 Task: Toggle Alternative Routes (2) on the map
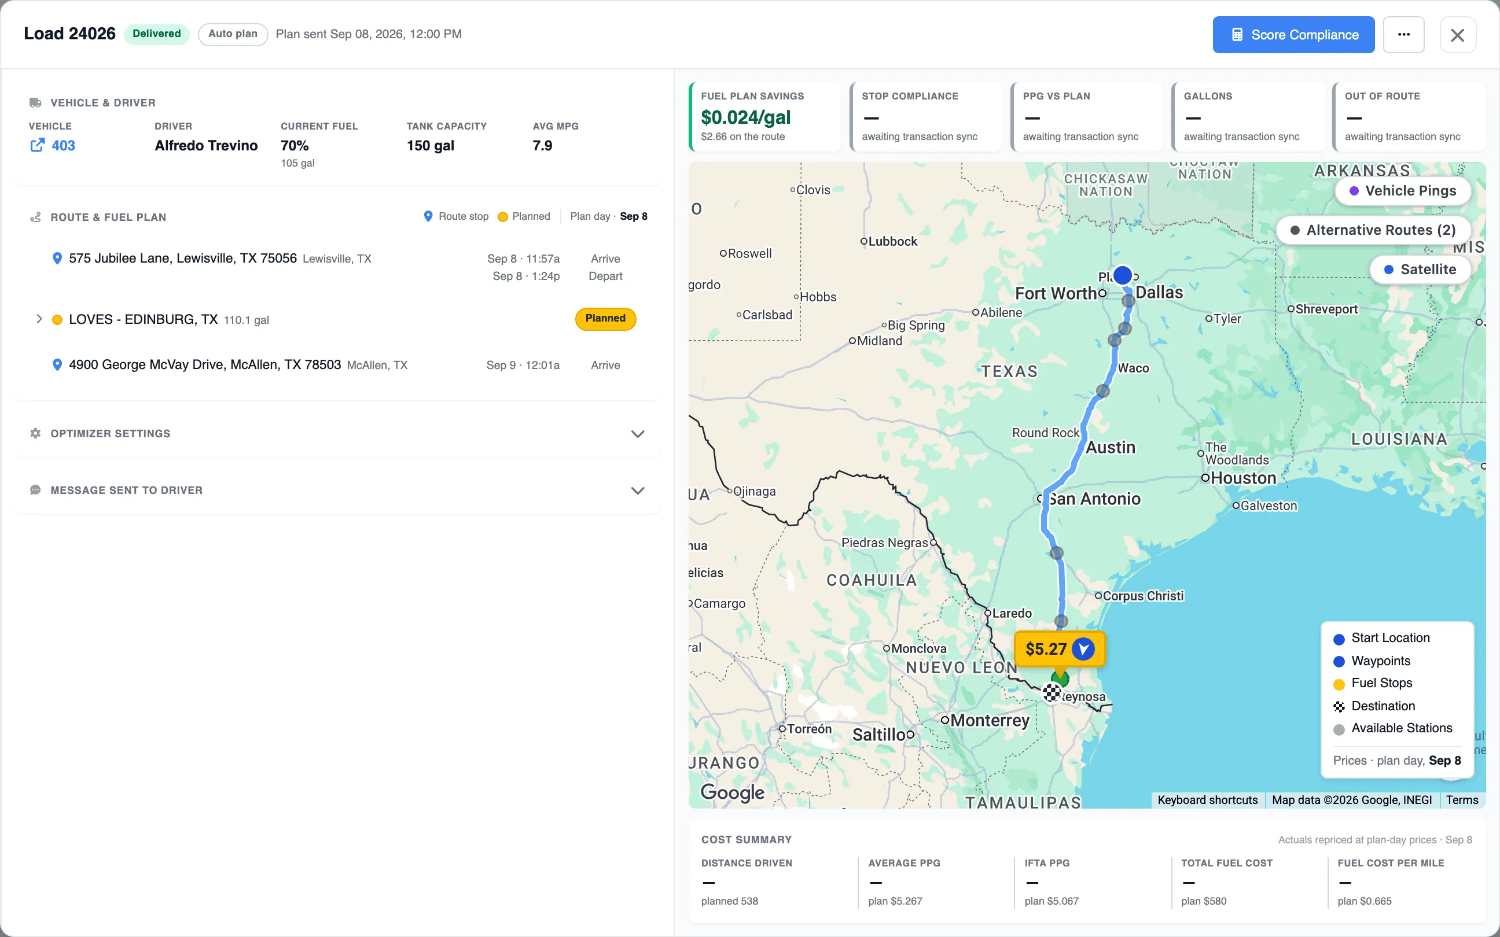click(1373, 231)
